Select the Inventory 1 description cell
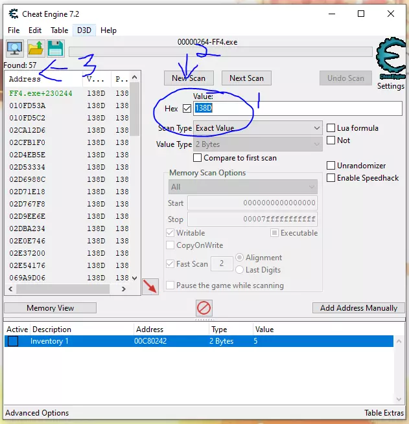The image size is (409, 424). point(49,341)
